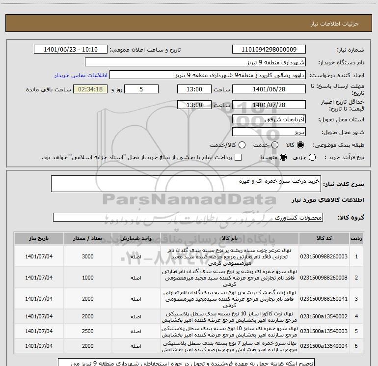Click the requester field داوود رضائی
This screenshot has width=378, height=366.
(208, 75)
